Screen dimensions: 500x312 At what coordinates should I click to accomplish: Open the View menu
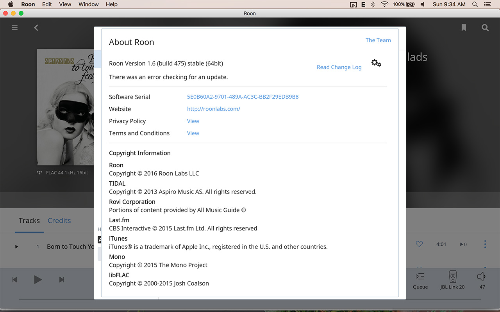(x=65, y=4)
